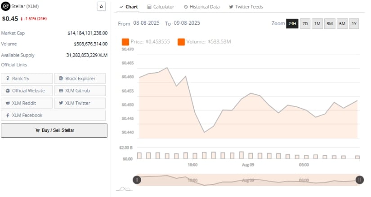Click the Rank 15 button

27,79
